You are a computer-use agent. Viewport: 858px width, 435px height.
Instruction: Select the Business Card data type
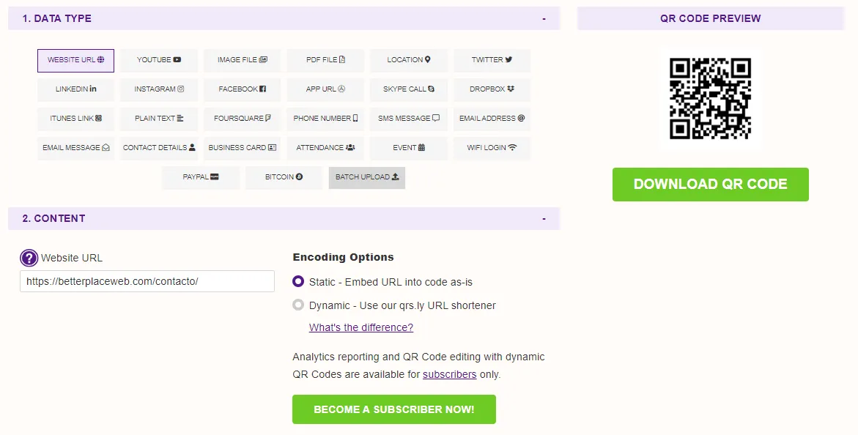pos(242,148)
